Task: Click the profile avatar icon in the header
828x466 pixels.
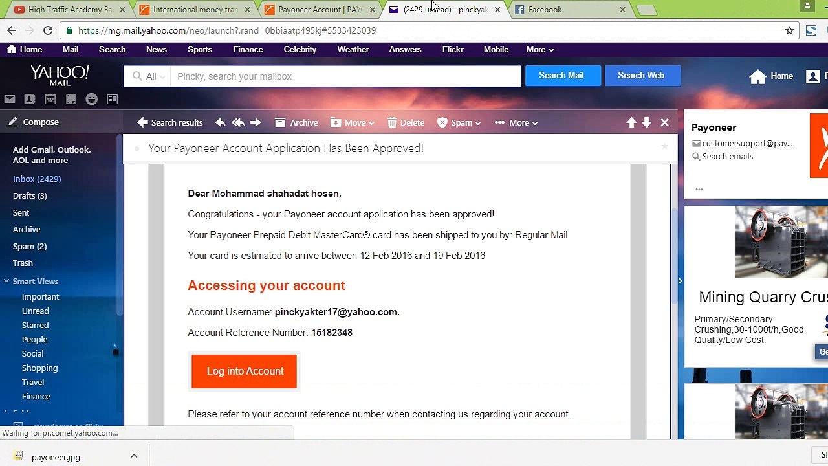Action: tap(813, 76)
